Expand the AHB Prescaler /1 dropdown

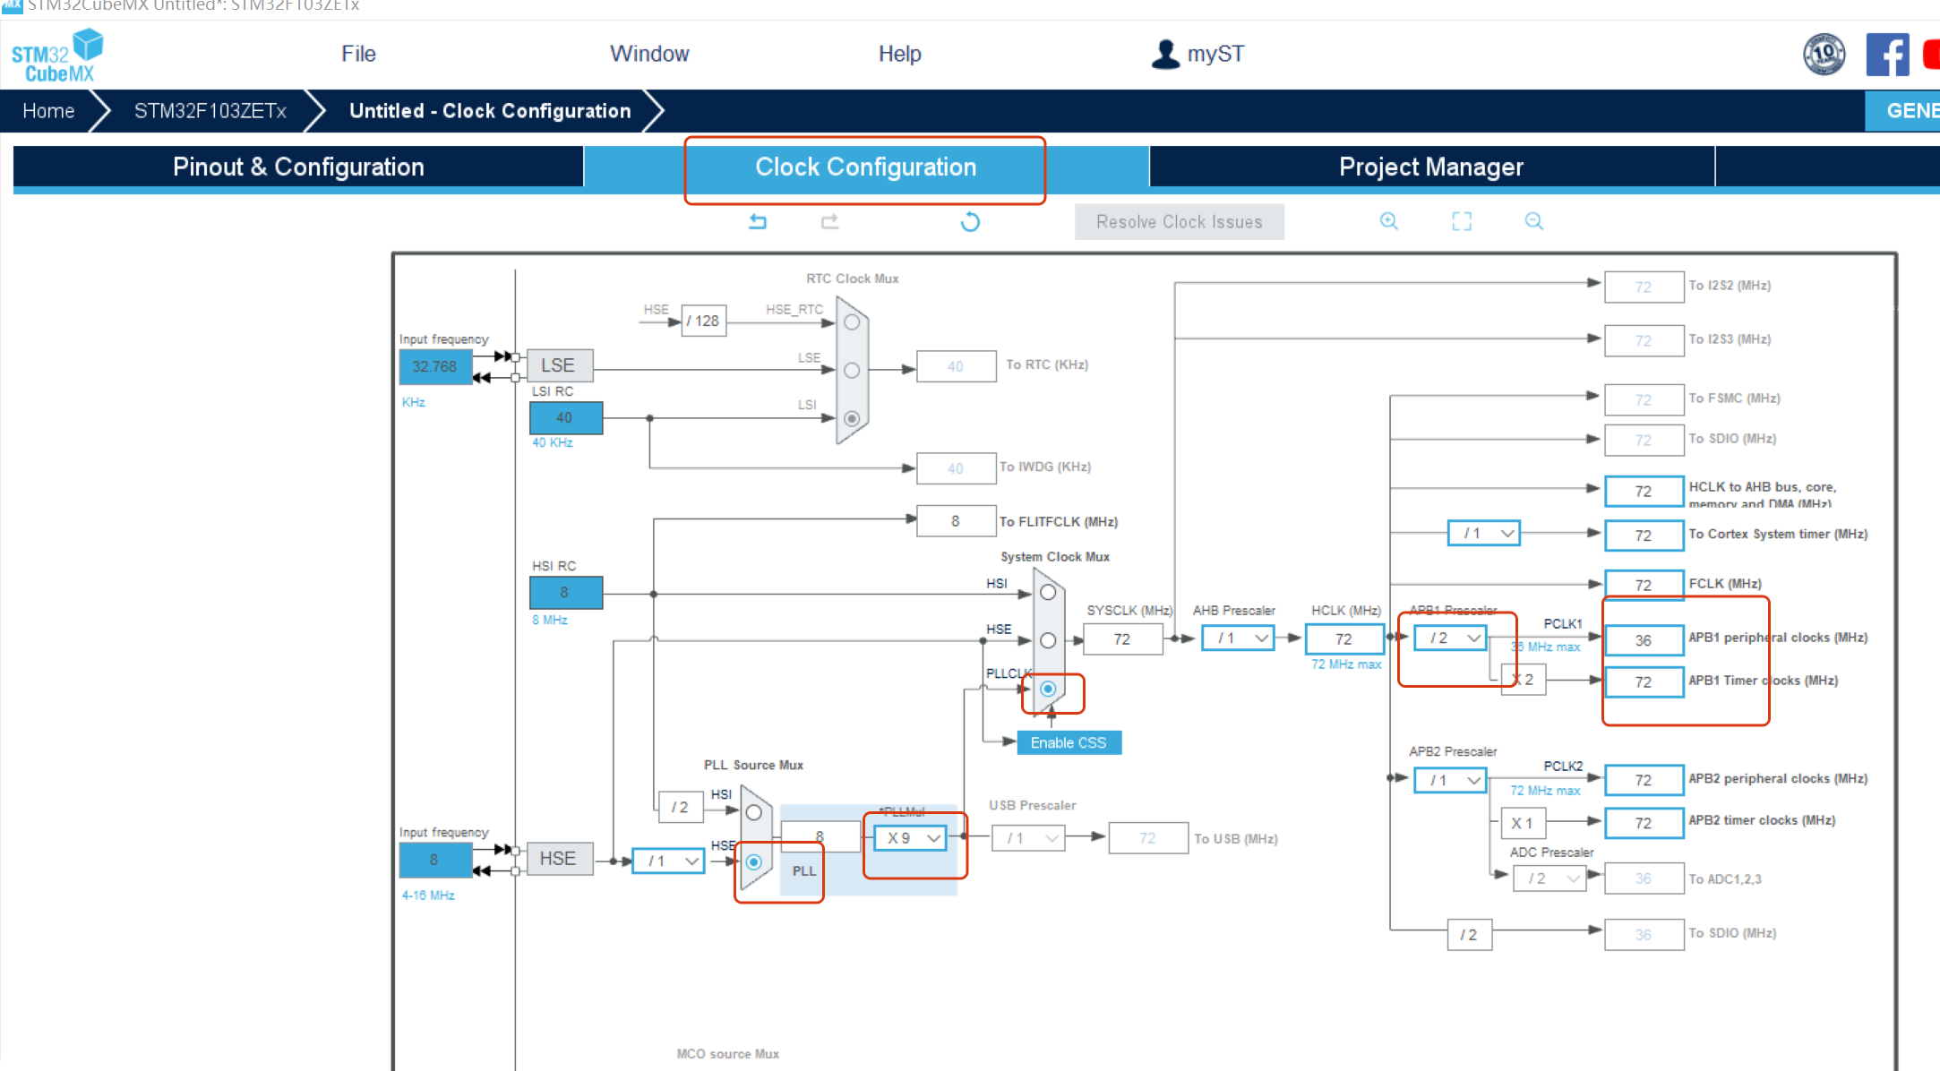(1238, 638)
